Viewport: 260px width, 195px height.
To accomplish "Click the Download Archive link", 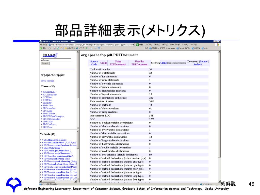I will click(197, 64).
